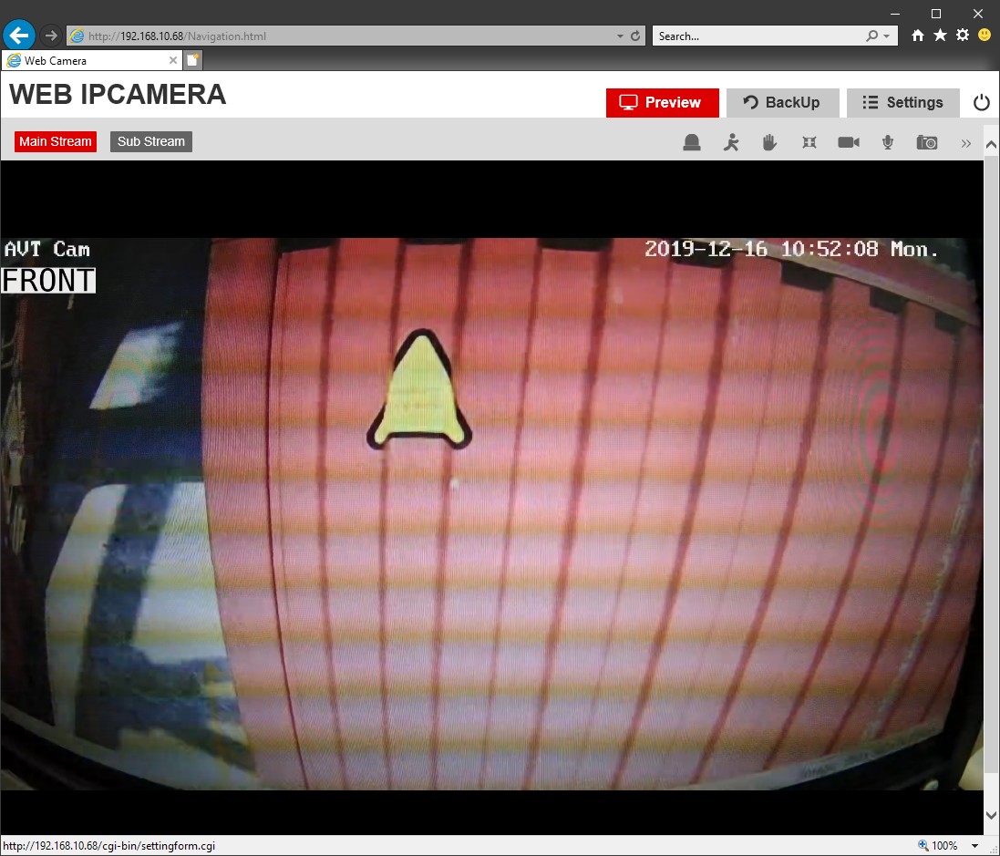Click the WEB IPCAMERA title
This screenshot has height=856, width=1000.
[118, 95]
